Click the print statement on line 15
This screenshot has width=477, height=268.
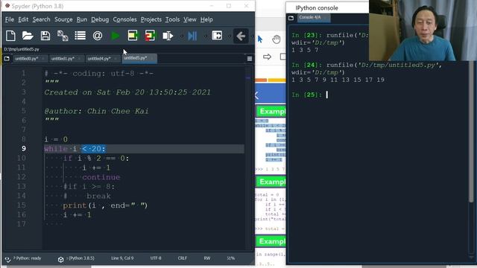tap(105, 205)
